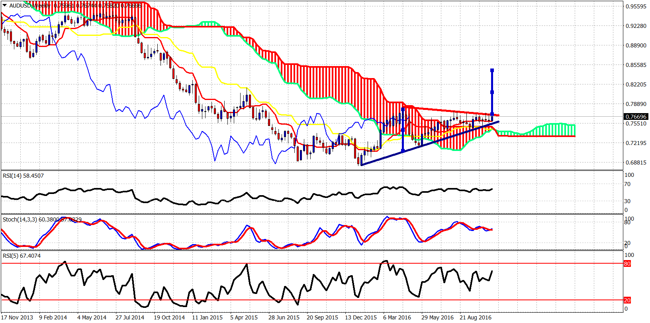This screenshot has height=323, width=650.
Task: Select the red 20 level marker
Action: 627,300
